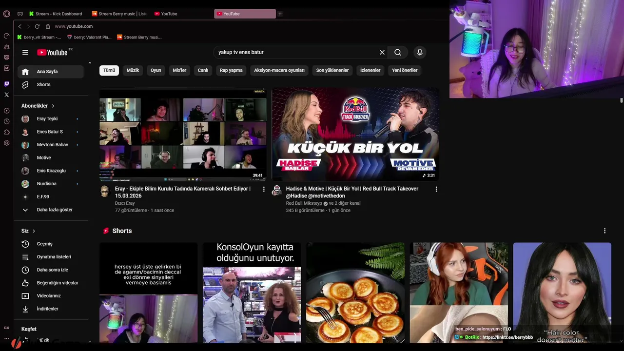The width and height of the screenshot is (624, 351).
Task: Select the İzlenenler filter chip
Action: coord(370,70)
